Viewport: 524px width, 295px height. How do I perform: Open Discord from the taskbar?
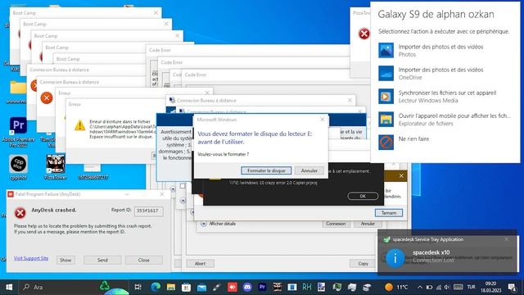[247, 287]
